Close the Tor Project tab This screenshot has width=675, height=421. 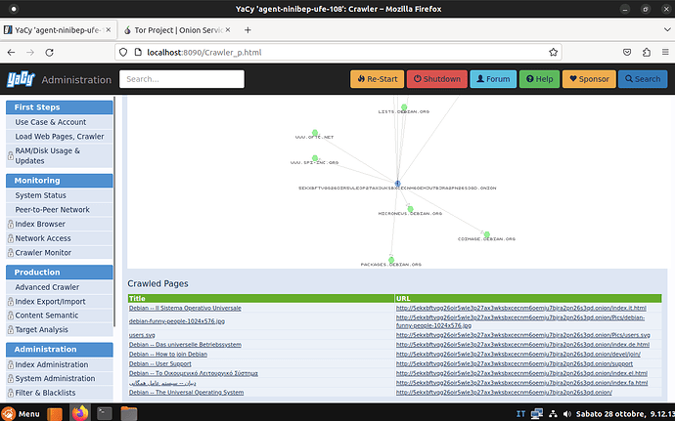(x=228, y=30)
